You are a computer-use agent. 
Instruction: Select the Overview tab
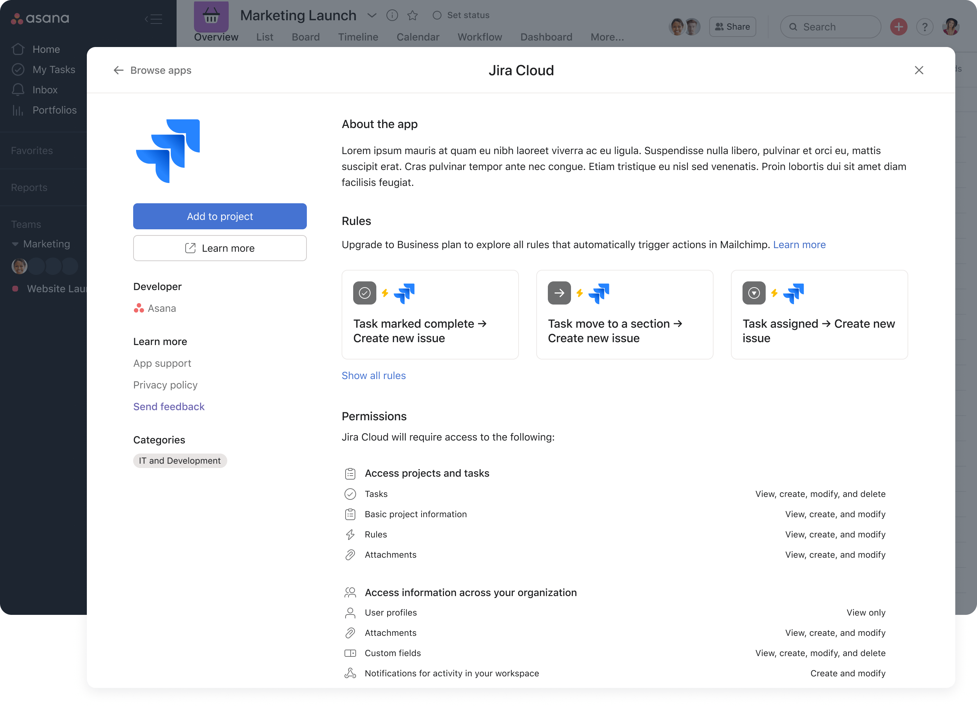tap(215, 37)
